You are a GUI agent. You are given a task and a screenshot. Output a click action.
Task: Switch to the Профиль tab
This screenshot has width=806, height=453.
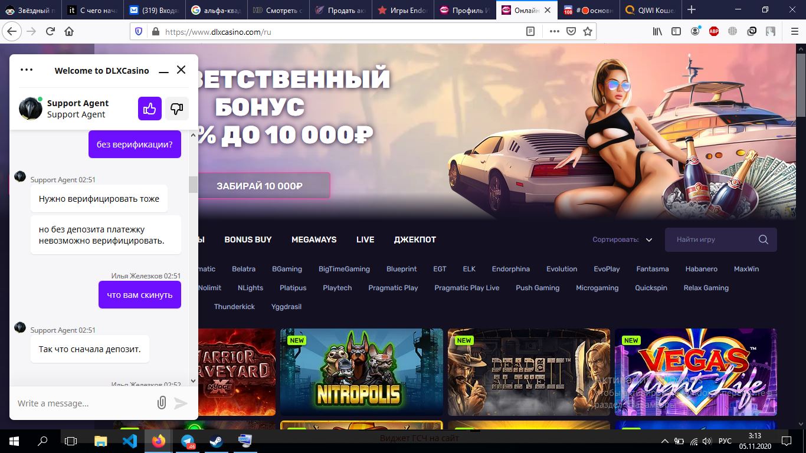[464, 10]
